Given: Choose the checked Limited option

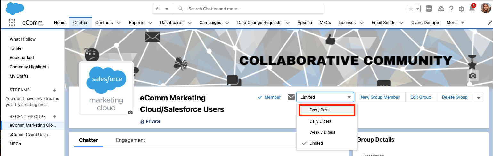Looking at the screenshot, I should pyautogui.click(x=327, y=143).
